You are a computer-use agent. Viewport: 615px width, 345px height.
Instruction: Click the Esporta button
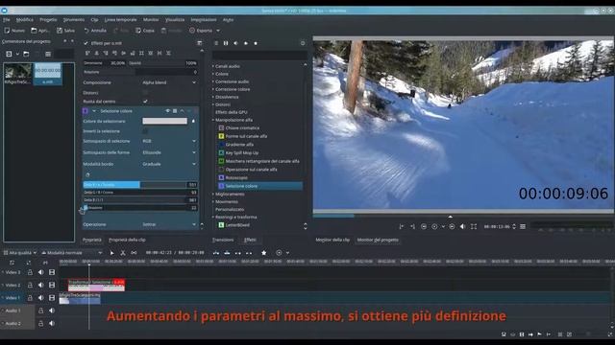coord(201,30)
